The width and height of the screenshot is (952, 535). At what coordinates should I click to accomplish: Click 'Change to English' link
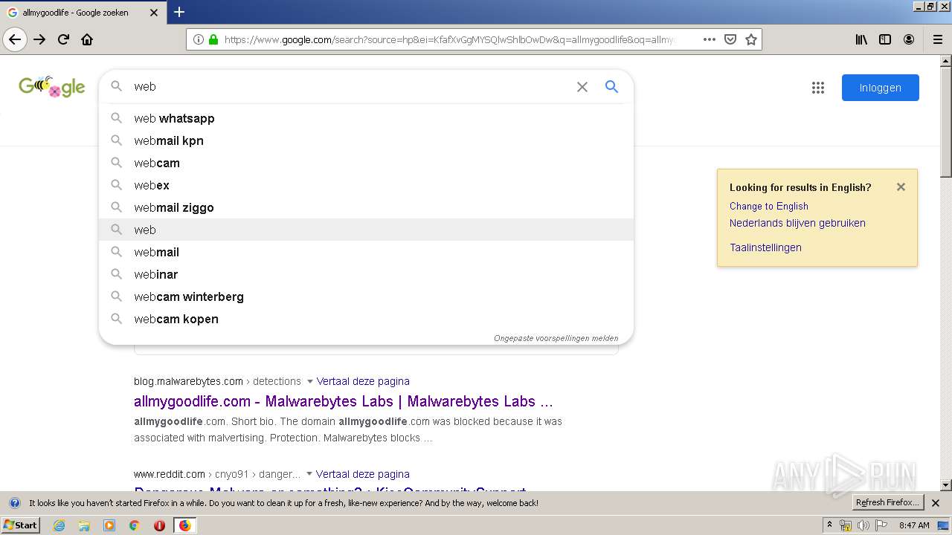768,207
